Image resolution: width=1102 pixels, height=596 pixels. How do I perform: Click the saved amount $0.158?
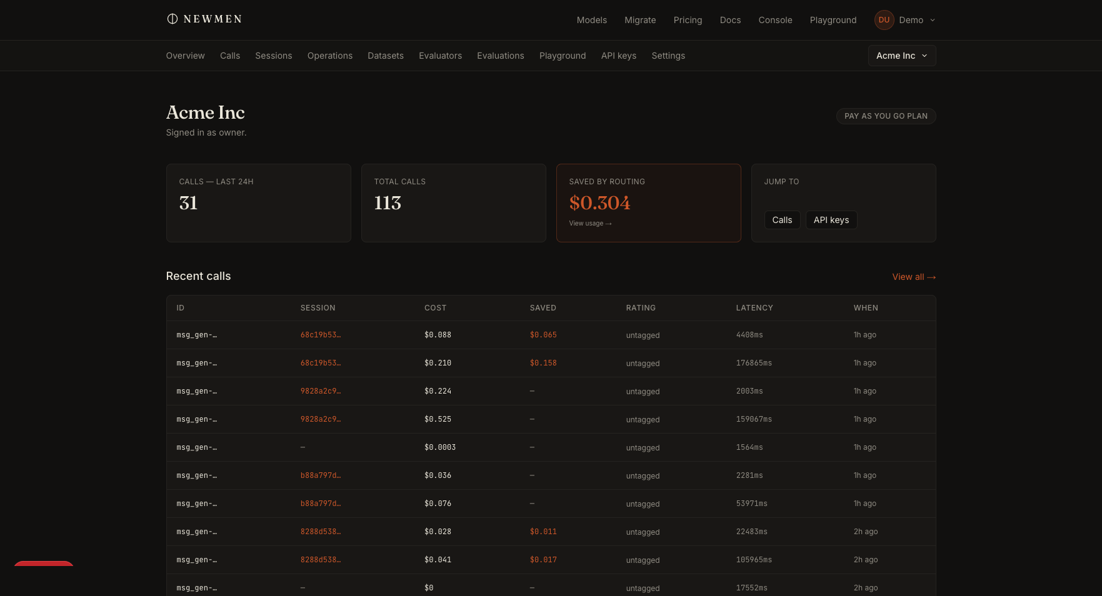click(x=543, y=363)
